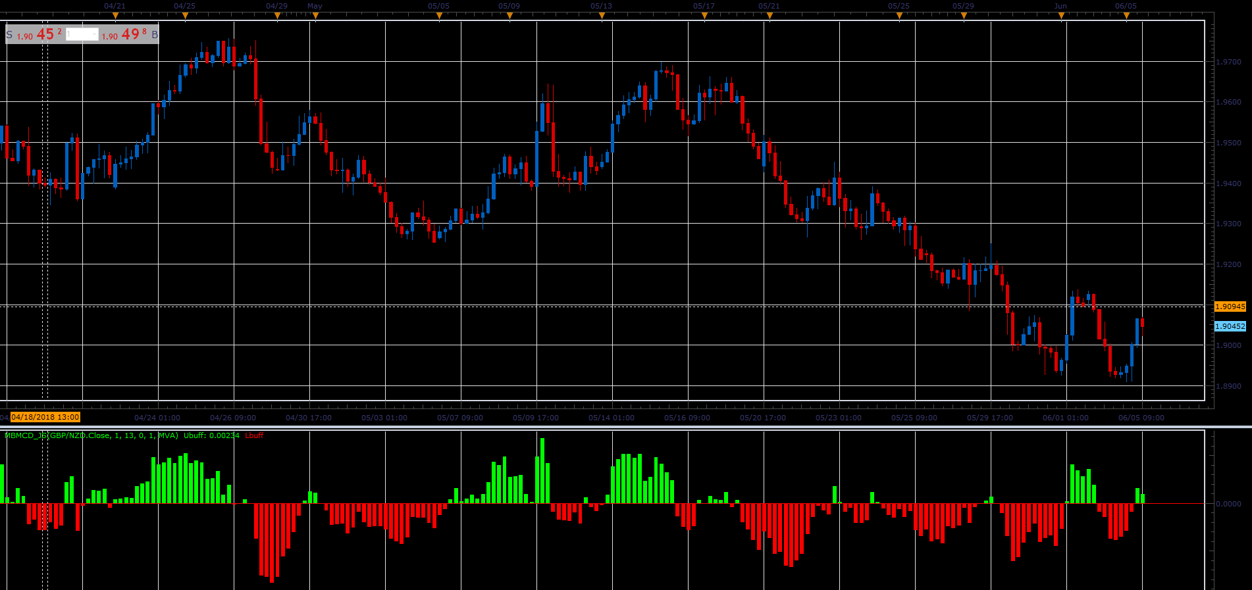Click the orange 1.90945 price tag
Viewport: 1252px width, 590px height.
[1230, 307]
